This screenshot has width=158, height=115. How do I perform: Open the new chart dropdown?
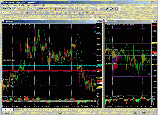coord(4,9)
